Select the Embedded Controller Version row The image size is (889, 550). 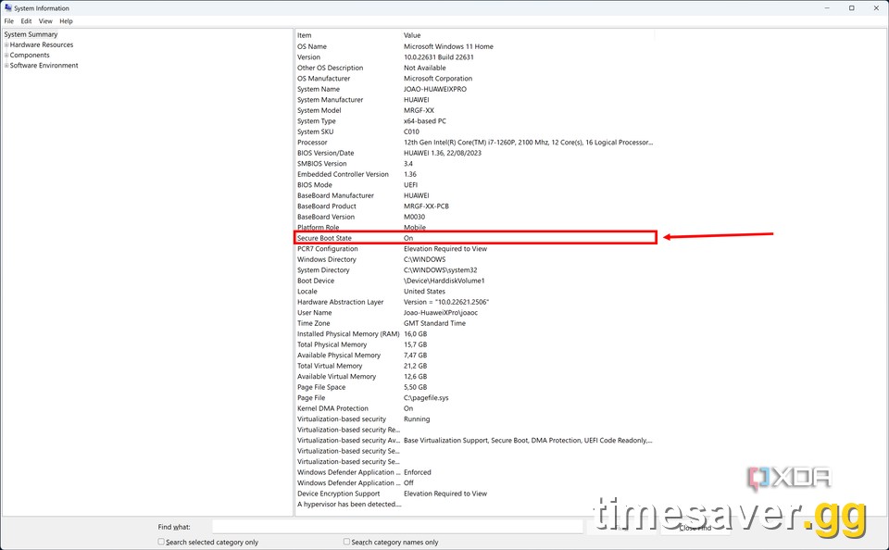pyautogui.click(x=474, y=174)
